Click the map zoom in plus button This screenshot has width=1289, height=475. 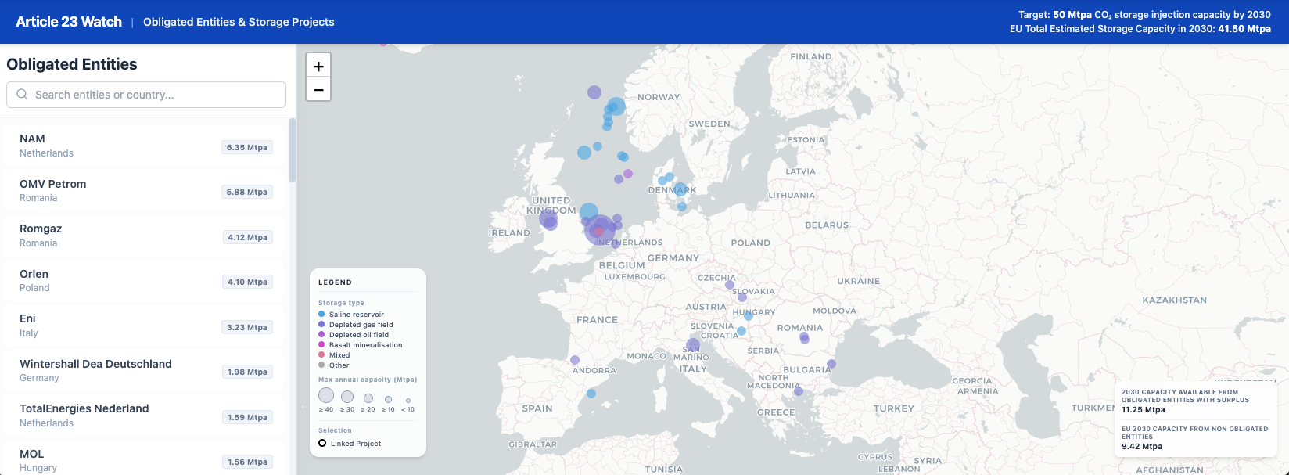318,67
